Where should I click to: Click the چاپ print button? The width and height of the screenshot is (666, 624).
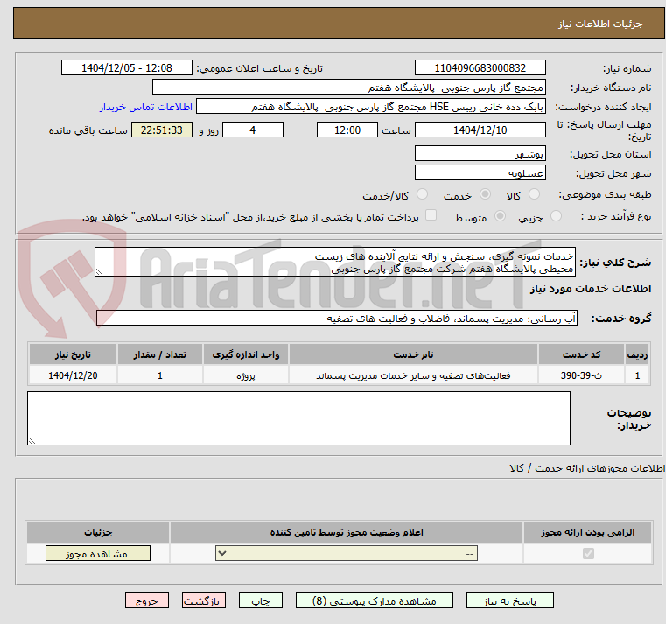261,600
